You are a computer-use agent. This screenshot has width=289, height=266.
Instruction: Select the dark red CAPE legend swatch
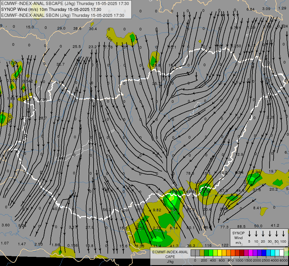click(242, 253)
